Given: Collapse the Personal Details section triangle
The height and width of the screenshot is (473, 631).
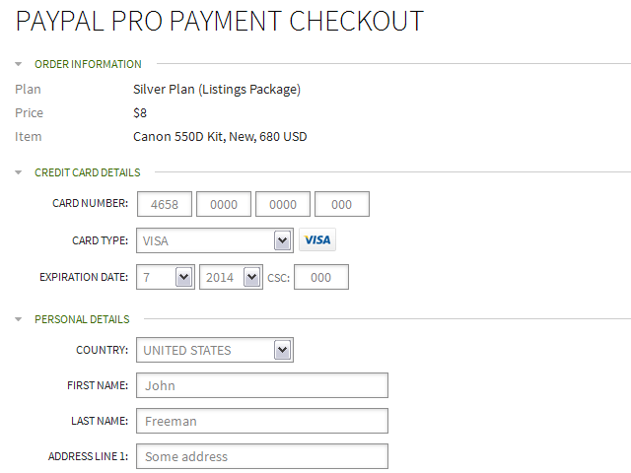Looking at the screenshot, I should (x=18, y=319).
